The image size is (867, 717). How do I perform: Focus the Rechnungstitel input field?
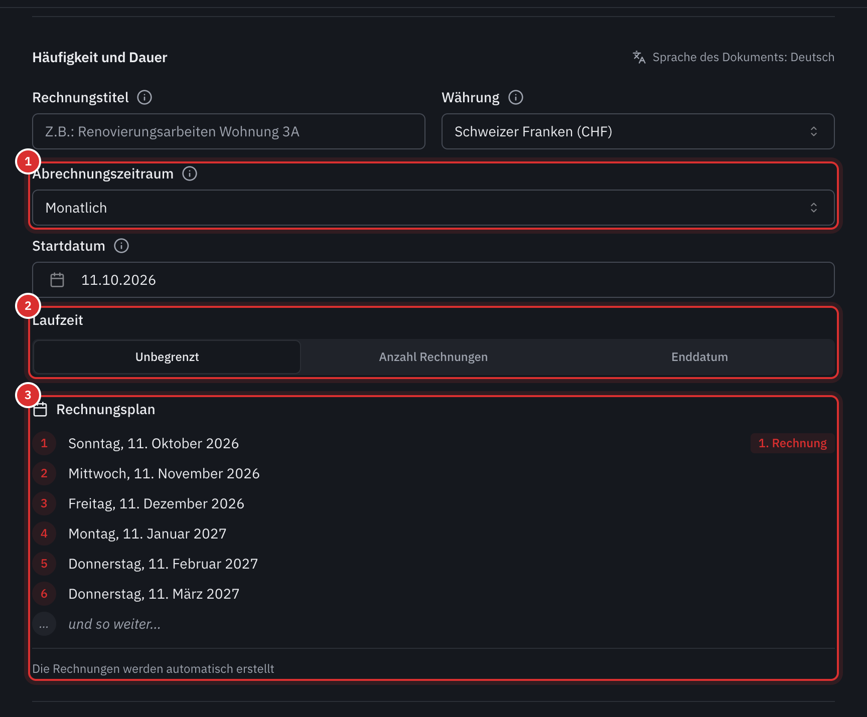[x=229, y=131]
